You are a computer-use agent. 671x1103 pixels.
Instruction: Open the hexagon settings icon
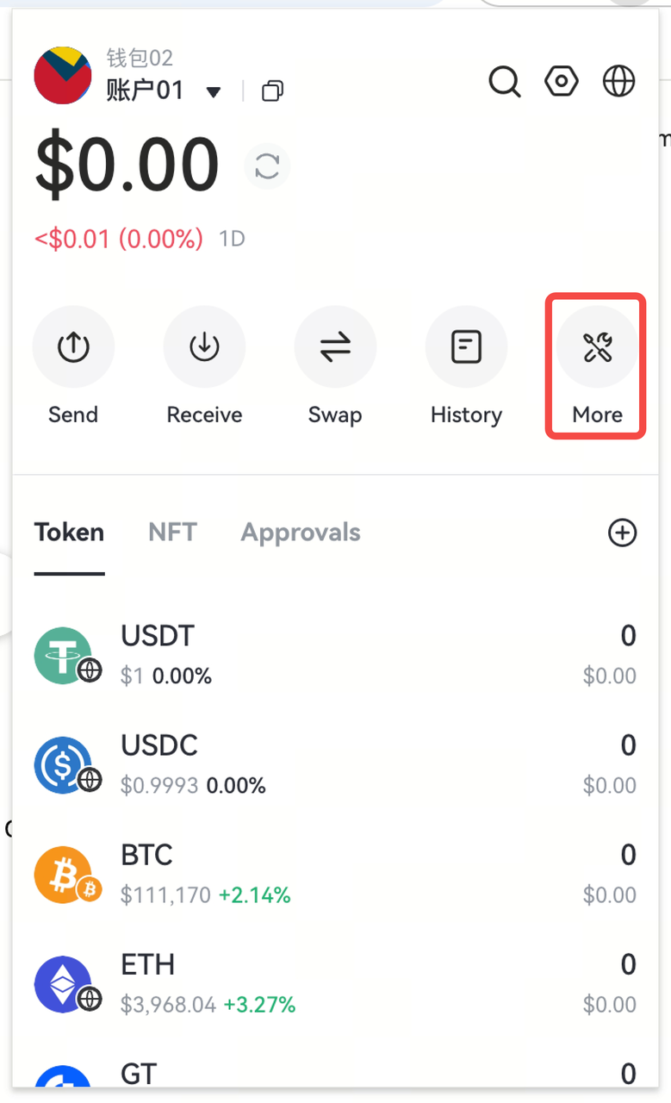pos(562,82)
